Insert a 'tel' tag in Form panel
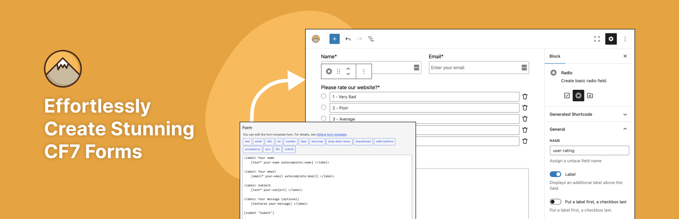The width and height of the screenshot is (679, 219). [279, 141]
